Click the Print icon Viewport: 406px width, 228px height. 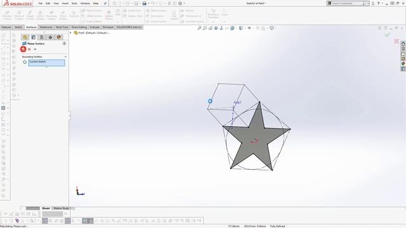pos(144,3)
